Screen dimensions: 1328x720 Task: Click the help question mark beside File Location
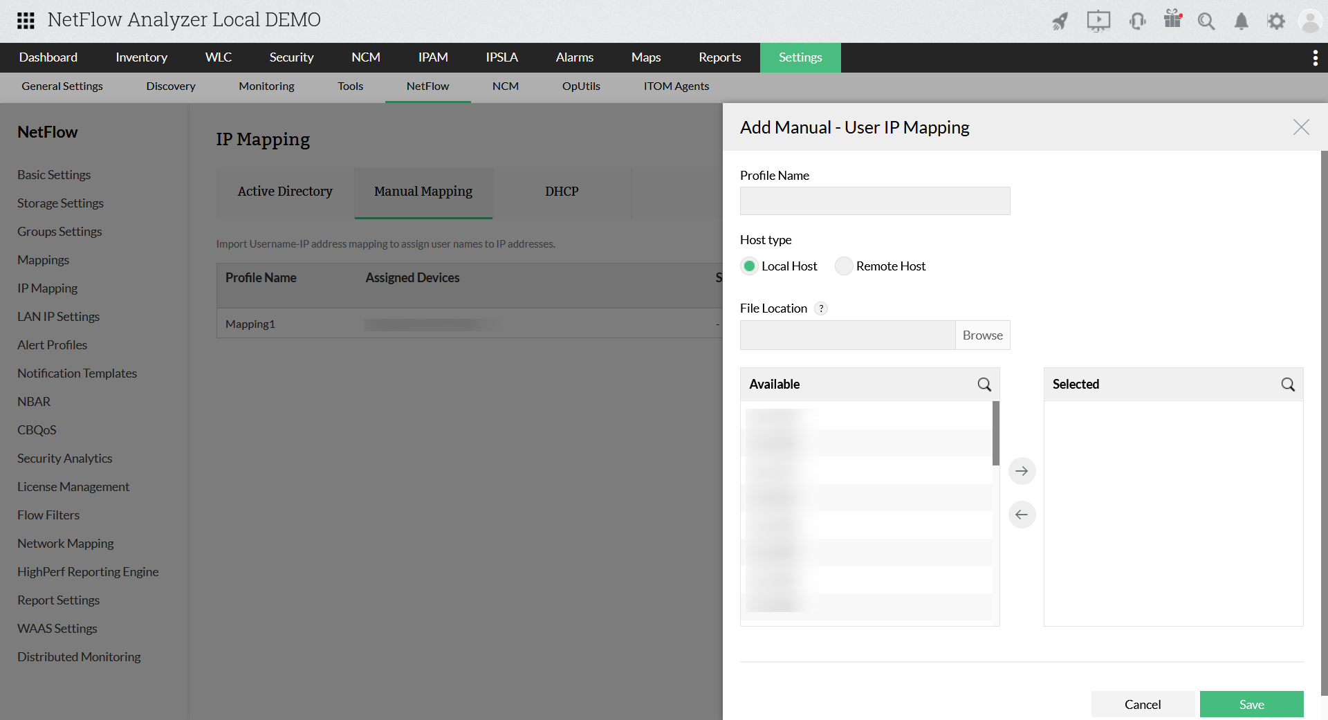(821, 308)
